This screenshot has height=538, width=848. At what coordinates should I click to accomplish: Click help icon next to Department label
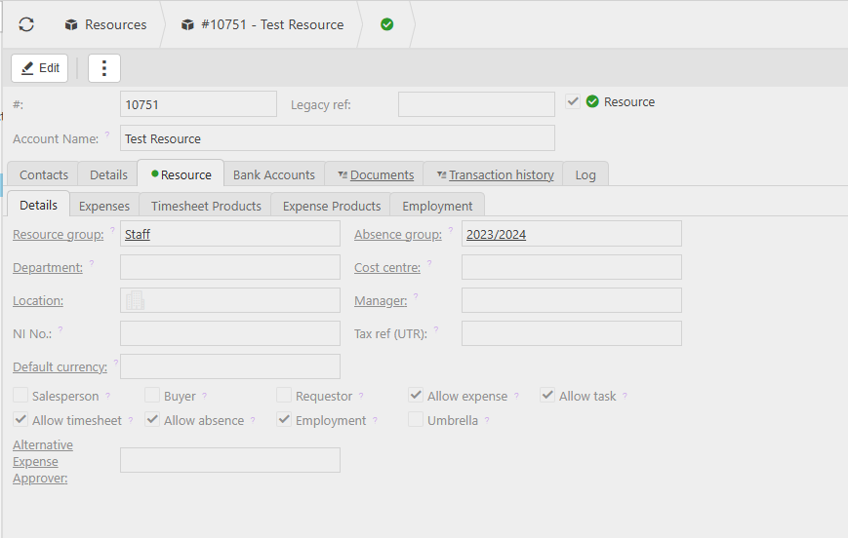92,263
